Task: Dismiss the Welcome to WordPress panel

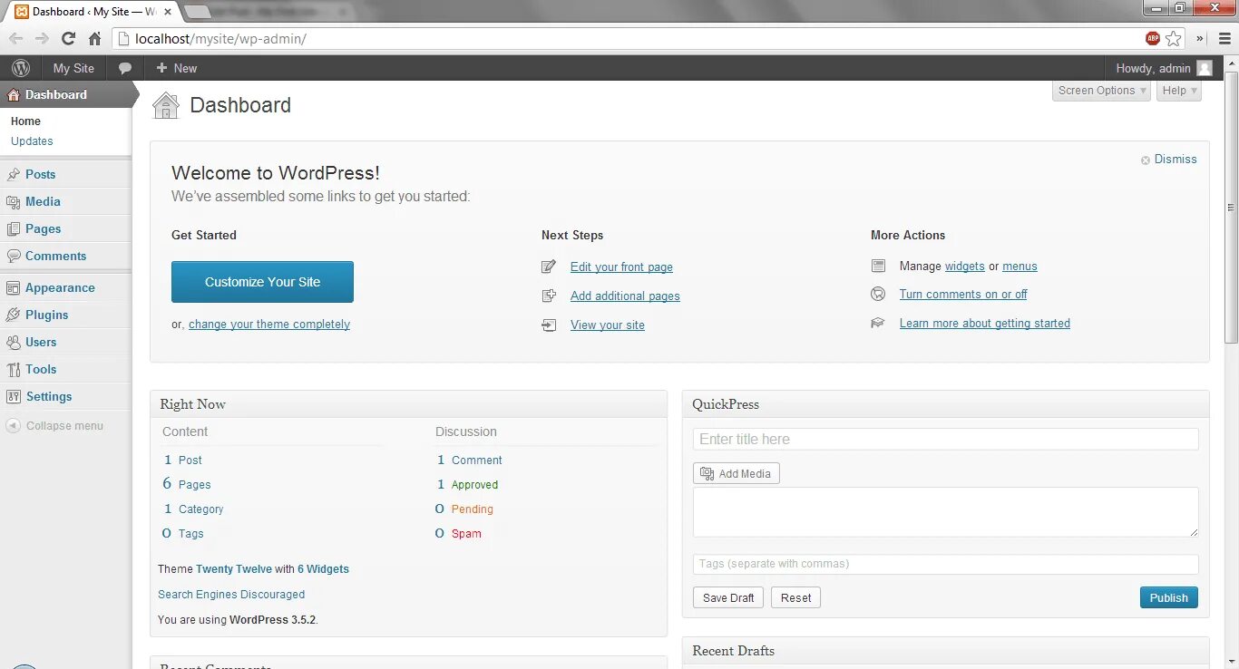Action: pyautogui.click(x=1176, y=160)
